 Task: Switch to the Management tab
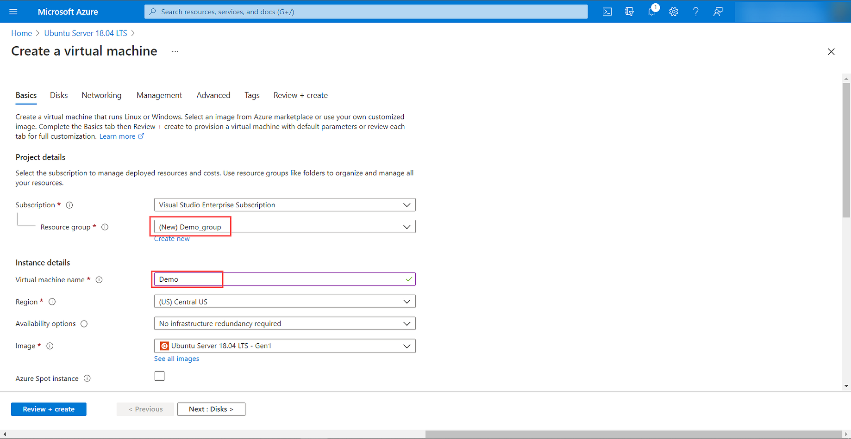[x=159, y=95]
